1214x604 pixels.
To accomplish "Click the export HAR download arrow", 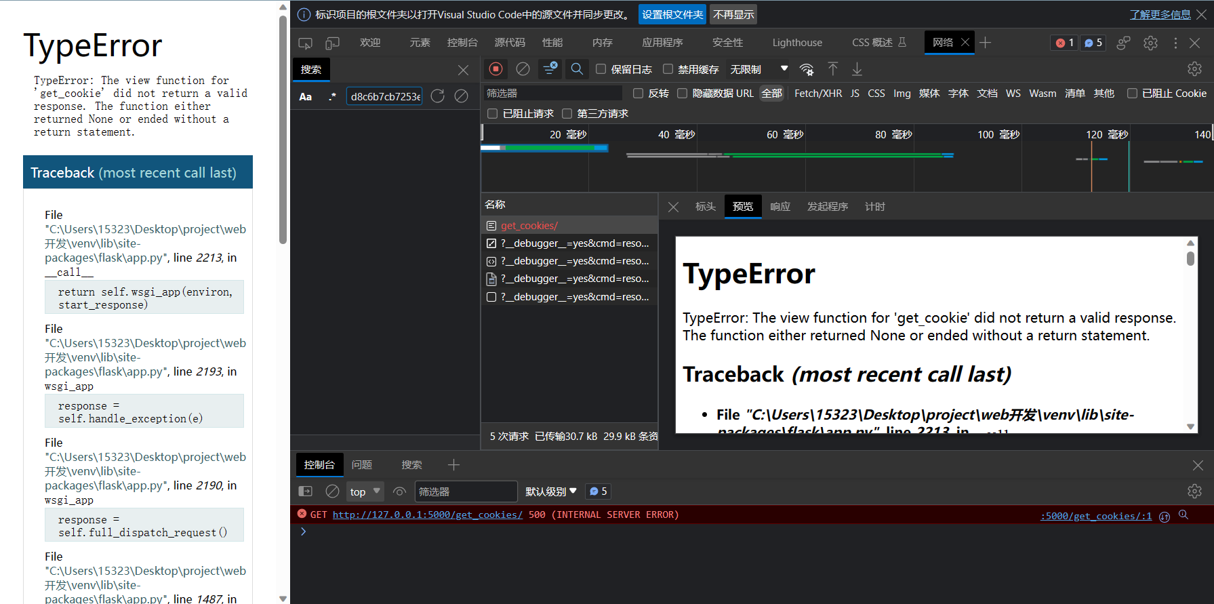I will pos(857,68).
